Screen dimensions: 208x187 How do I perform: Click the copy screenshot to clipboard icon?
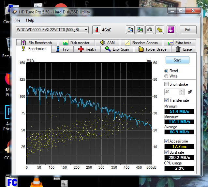coord(140,30)
